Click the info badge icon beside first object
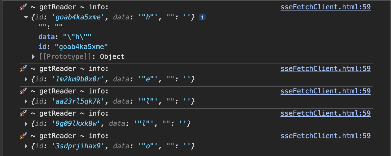391x156 pixels. tap(202, 18)
